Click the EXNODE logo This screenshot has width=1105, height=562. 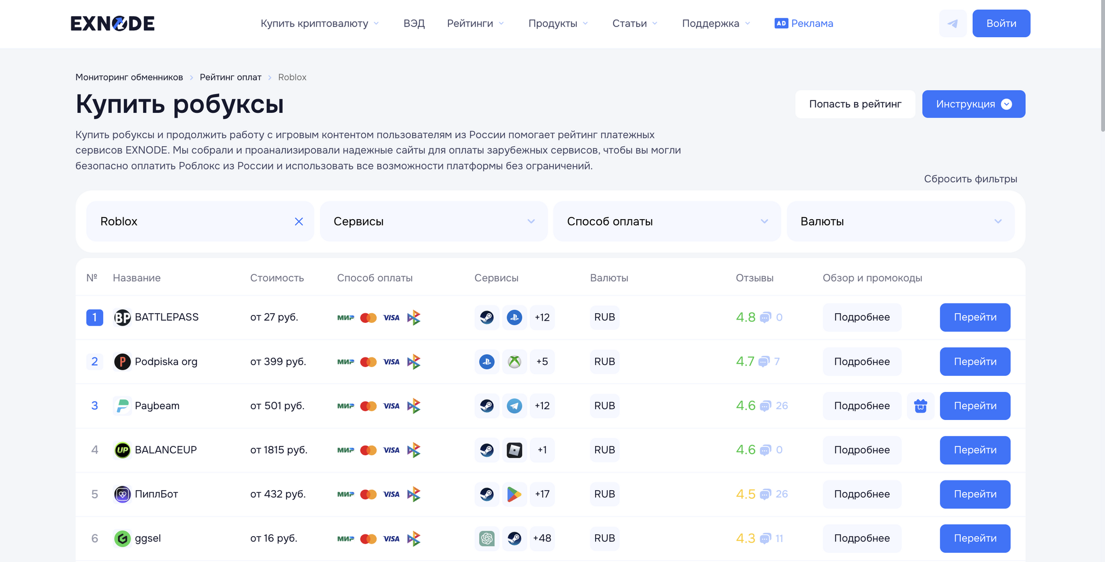(113, 24)
